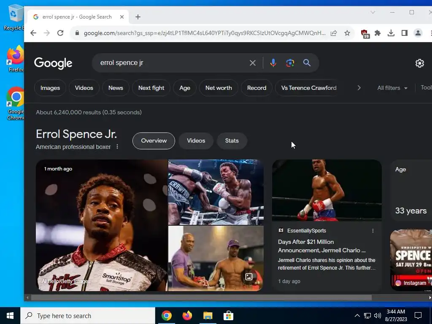Open the EssentiallySports card three-dot menu
Image resolution: width=432 pixels, height=324 pixels.
373,231
